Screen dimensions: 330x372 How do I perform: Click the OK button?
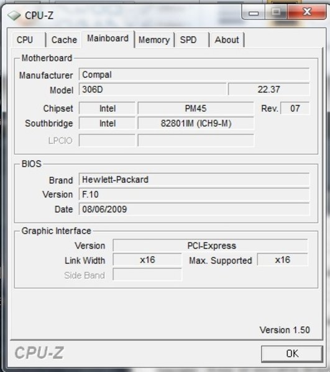292,354
